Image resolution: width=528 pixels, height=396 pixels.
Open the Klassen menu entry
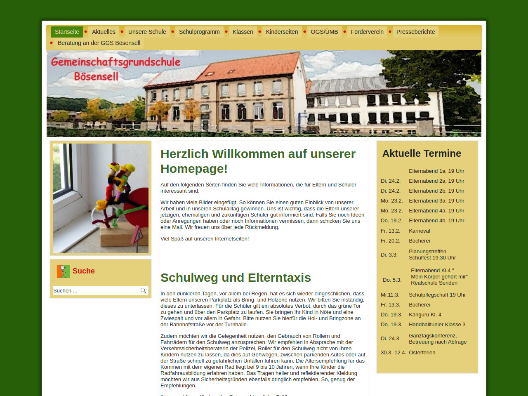(x=243, y=32)
